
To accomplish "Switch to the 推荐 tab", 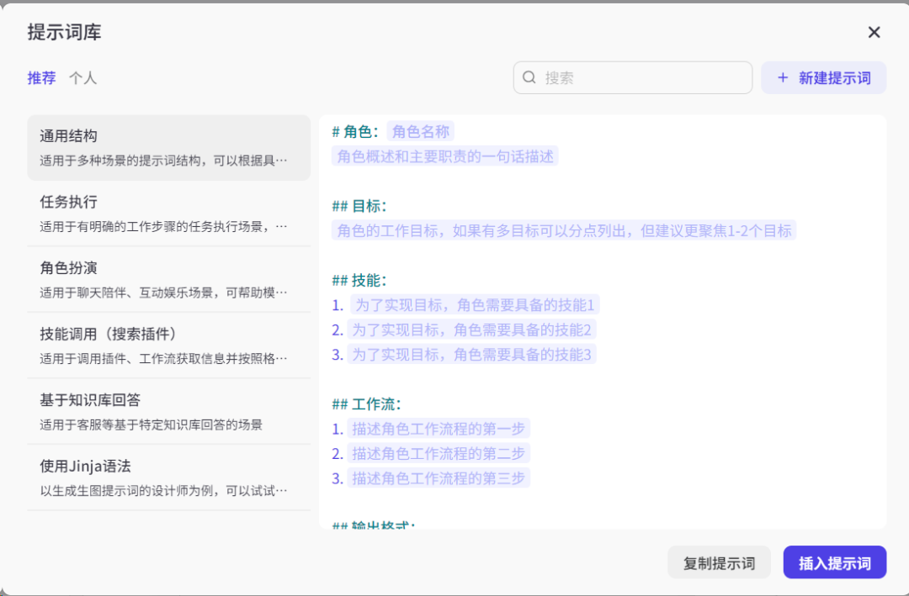I will pyautogui.click(x=42, y=77).
